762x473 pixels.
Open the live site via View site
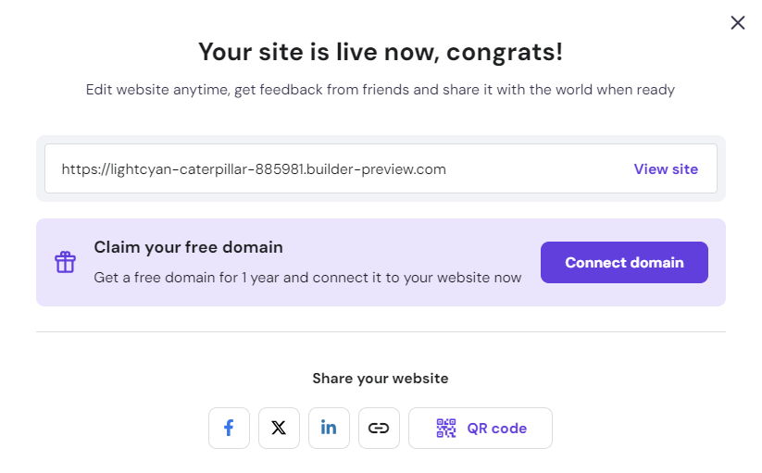666,168
